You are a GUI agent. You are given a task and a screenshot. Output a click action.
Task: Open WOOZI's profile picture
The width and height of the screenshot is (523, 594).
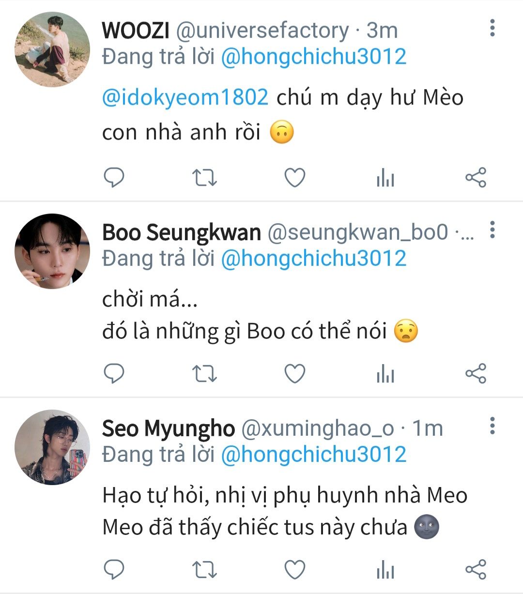coord(52,49)
